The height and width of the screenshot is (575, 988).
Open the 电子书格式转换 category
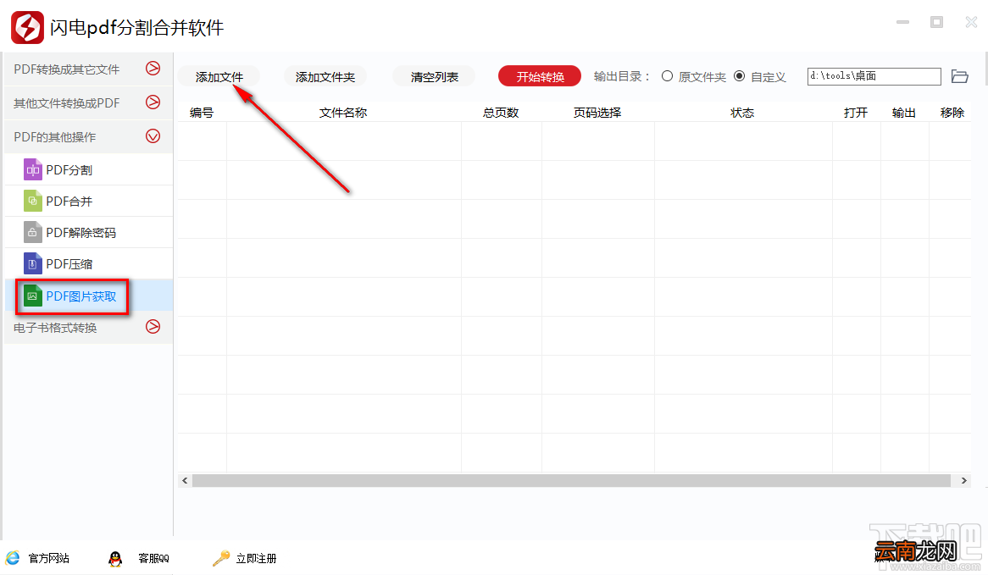coord(88,328)
